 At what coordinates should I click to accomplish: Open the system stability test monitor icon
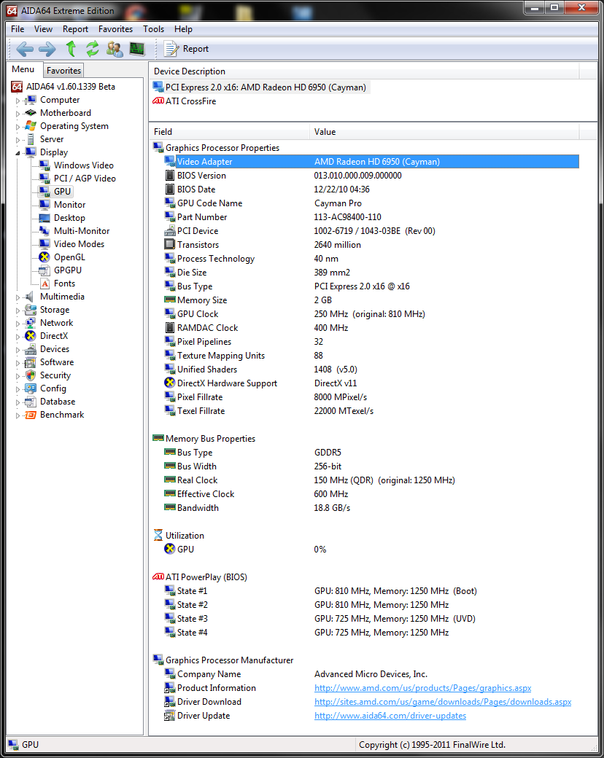pyautogui.click(x=137, y=49)
